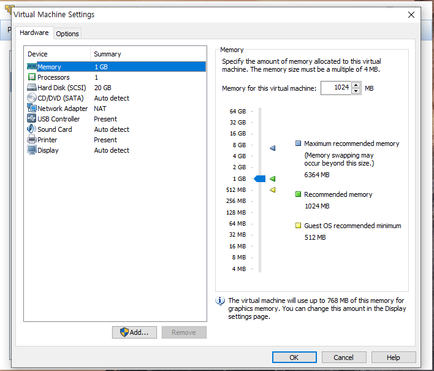Click the 16 GB slider scale label

click(x=238, y=134)
